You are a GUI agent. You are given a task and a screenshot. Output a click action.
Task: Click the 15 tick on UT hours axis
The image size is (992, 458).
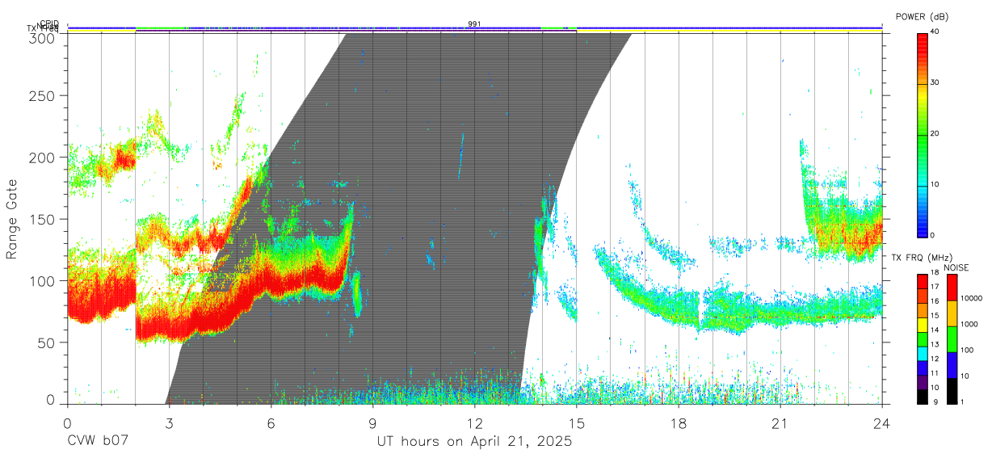(576, 422)
